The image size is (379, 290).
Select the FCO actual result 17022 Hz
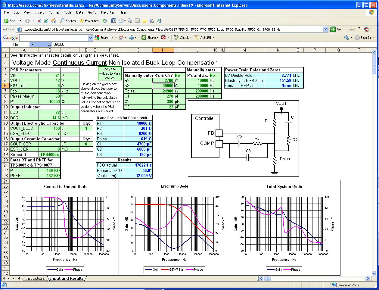[x=138, y=165]
